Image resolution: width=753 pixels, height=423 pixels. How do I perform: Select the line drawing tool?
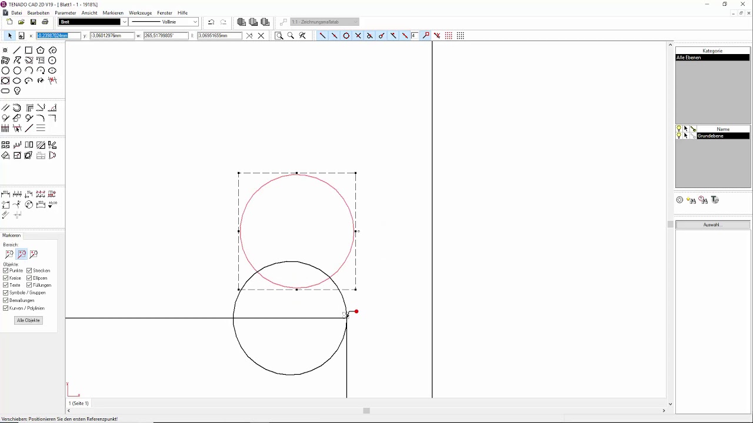pos(17,51)
